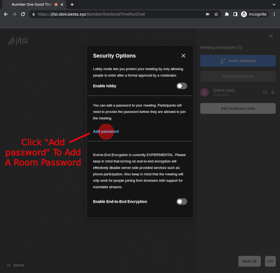Click camera indicator in address bar
This screenshot has width=280, height=273.
pyautogui.click(x=208, y=14)
